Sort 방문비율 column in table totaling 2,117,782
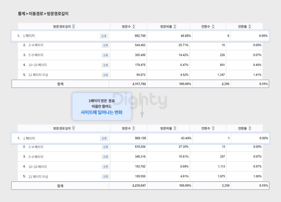 [x=175, y=26]
